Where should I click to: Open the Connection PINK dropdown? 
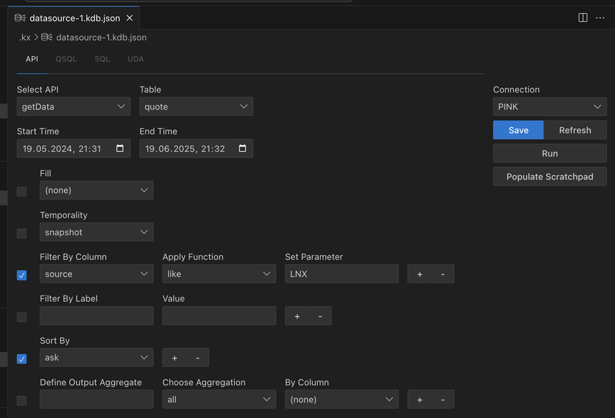click(x=549, y=107)
